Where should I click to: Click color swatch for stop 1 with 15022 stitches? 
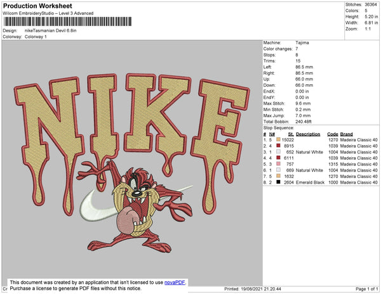pyautogui.click(x=278, y=139)
